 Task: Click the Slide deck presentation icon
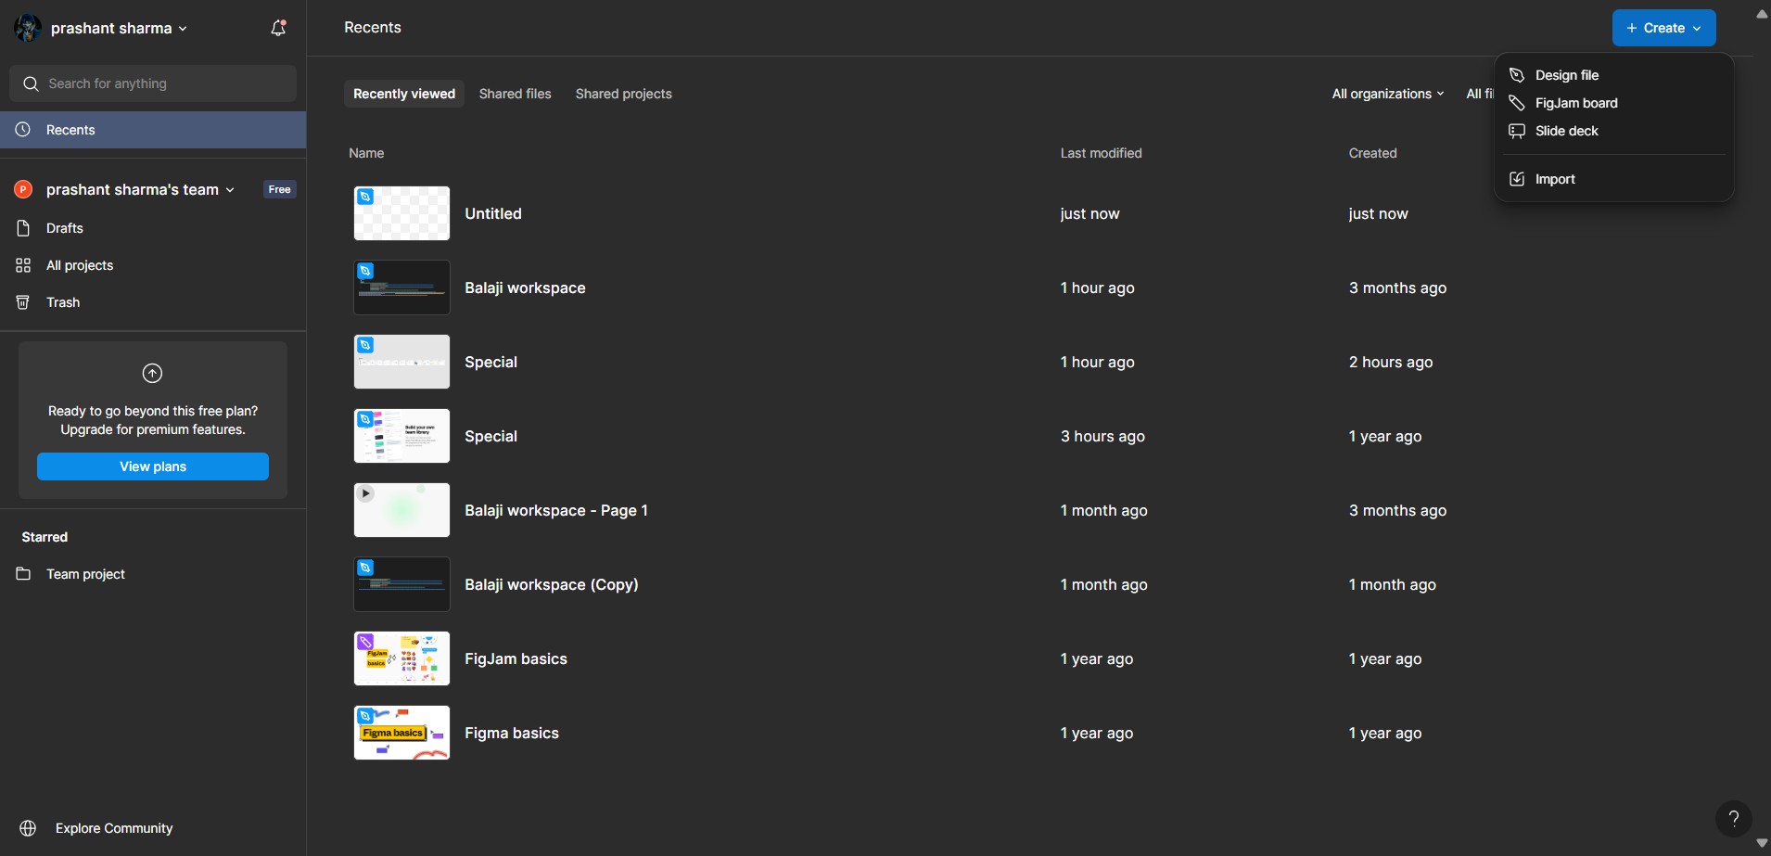(1517, 131)
